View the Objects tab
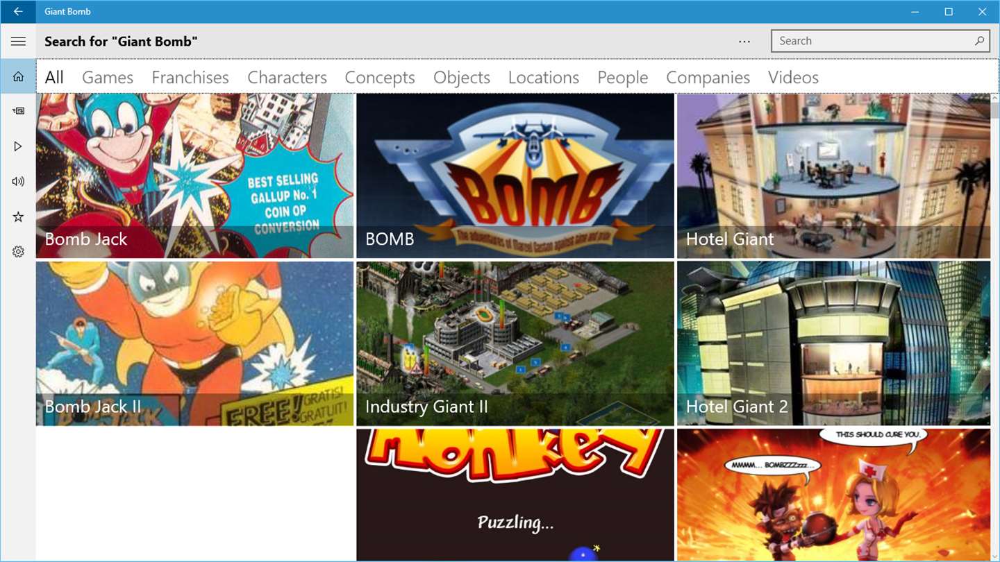Viewport: 1000px width, 562px height. [462, 77]
